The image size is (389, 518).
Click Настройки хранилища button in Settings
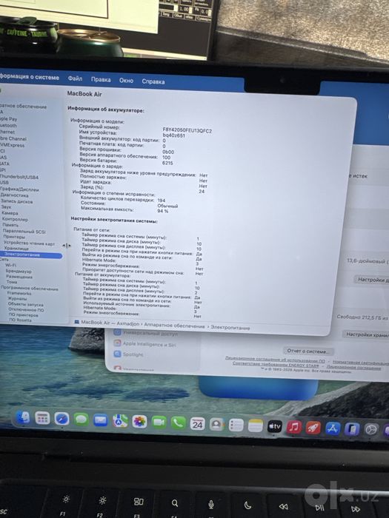[366, 334]
